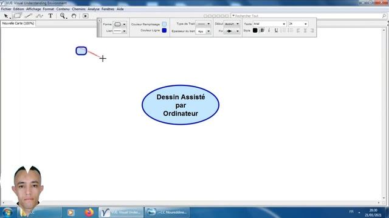Select the Text tool
This screenshot has width=389, height=218.
pos(50,16)
